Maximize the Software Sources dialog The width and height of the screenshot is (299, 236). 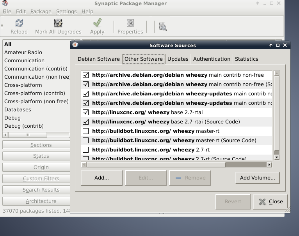[x=278, y=45]
